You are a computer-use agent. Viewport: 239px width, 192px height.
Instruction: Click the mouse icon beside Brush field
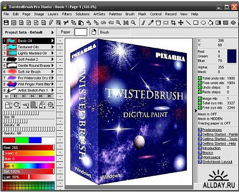[94, 32]
